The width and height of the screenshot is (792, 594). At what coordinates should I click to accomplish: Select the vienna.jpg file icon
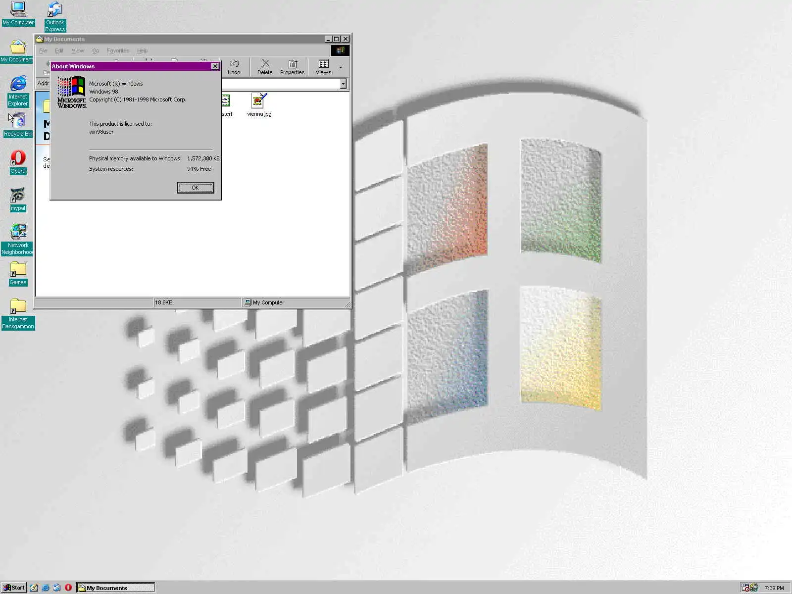(x=259, y=104)
